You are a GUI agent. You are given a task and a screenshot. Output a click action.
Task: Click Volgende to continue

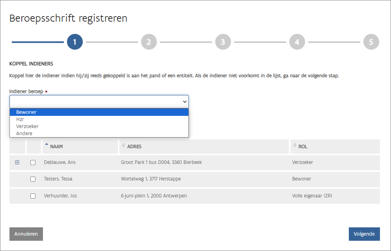pos(364,234)
